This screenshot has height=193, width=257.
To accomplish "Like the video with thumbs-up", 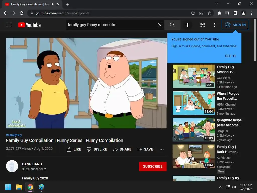I will (74, 149).
